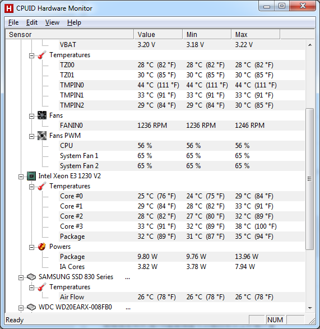The height and width of the screenshot is (329, 320).
Task: Click the drive icon for SAMSUNG SSD 830
Action: [x=31, y=277]
